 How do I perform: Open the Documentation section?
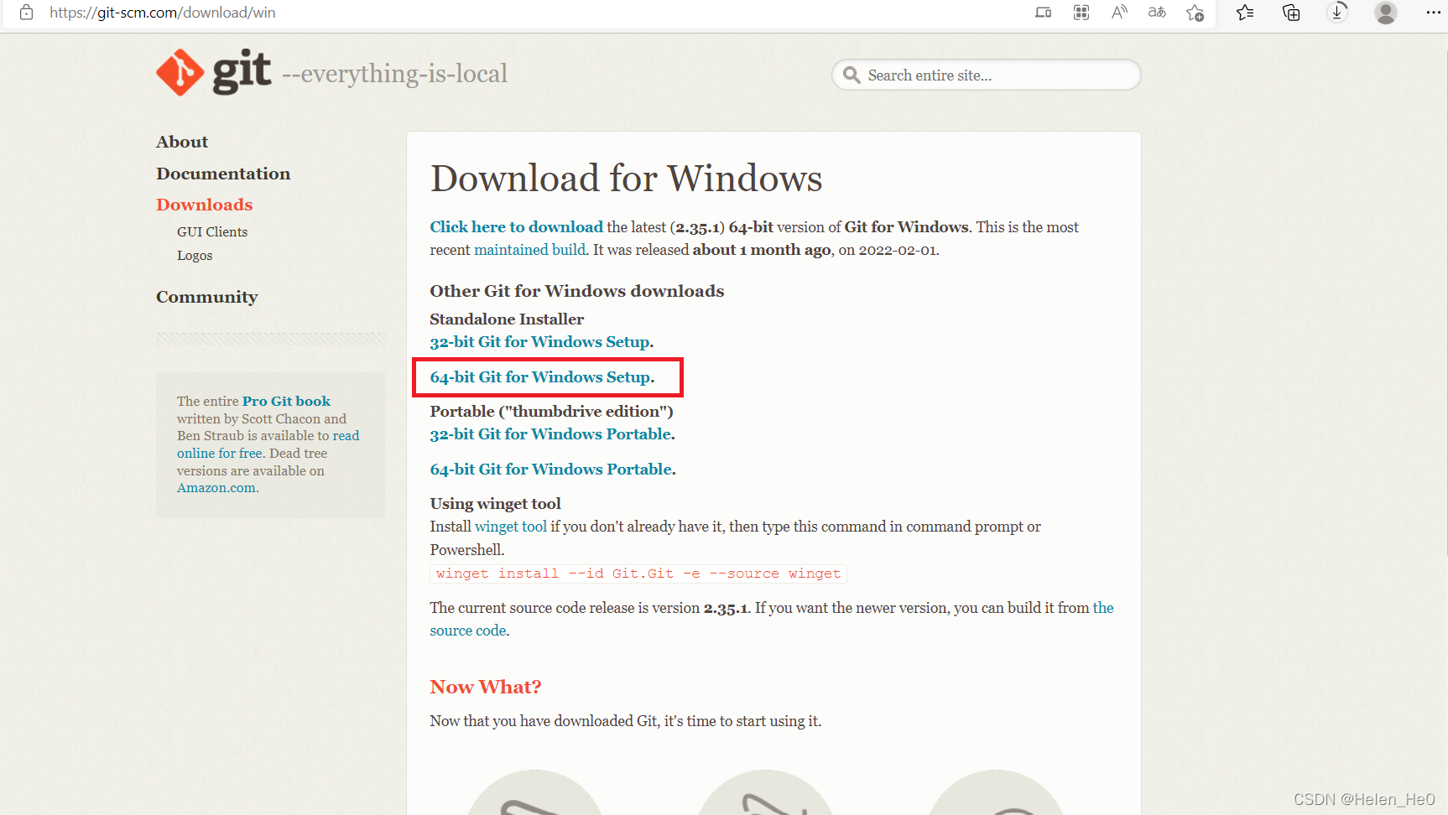click(223, 174)
